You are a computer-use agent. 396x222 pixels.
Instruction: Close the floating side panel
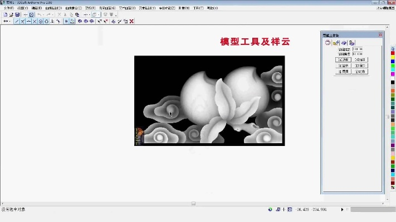pyautogui.click(x=380, y=35)
